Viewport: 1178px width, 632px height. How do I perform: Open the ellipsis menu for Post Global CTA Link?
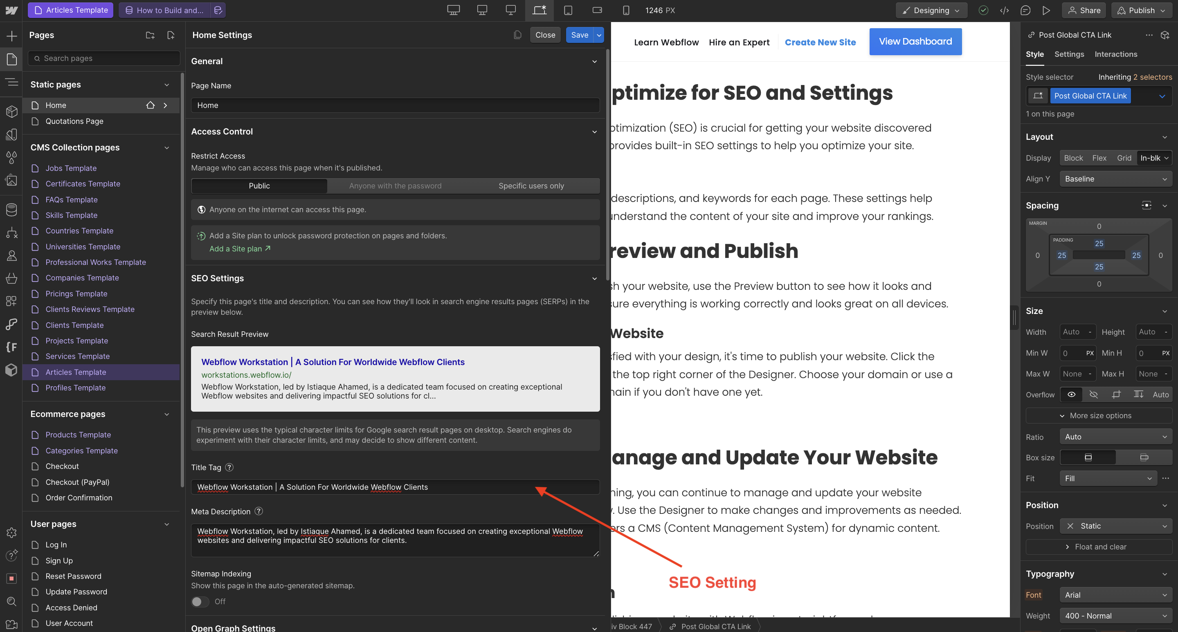[1149, 35]
